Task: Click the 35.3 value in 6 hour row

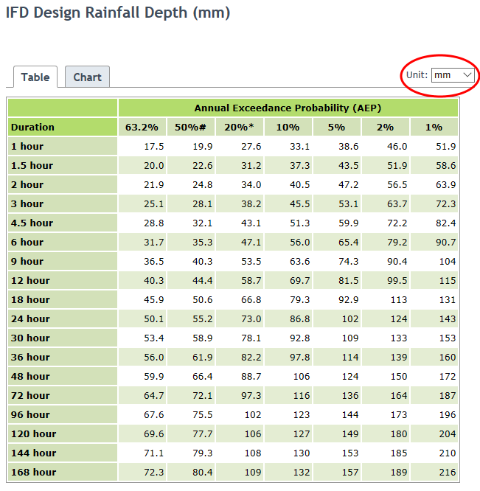Action: click(x=202, y=242)
